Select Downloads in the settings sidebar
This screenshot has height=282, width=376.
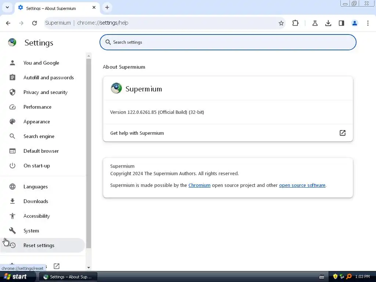[43, 201]
